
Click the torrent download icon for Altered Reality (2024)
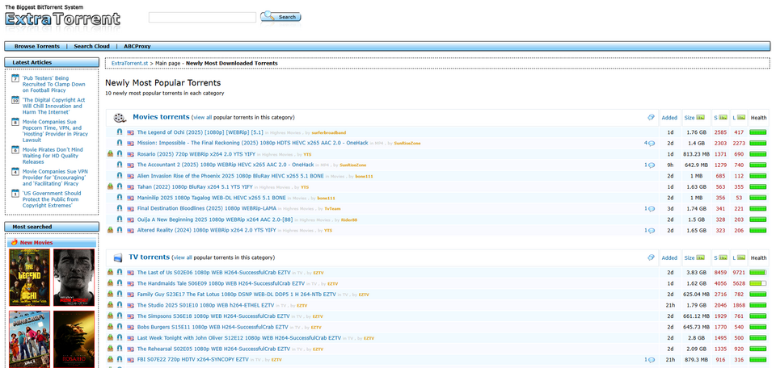[111, 230]
